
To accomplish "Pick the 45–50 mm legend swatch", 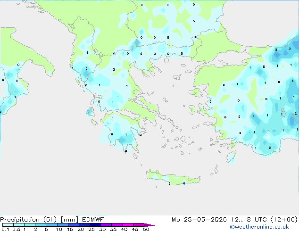I will coord(139,225).
